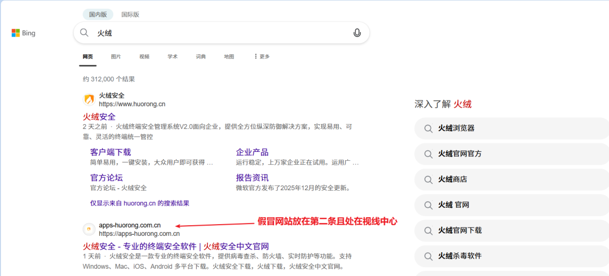
Task: Click the Bing logo
Action: (23, 33)
